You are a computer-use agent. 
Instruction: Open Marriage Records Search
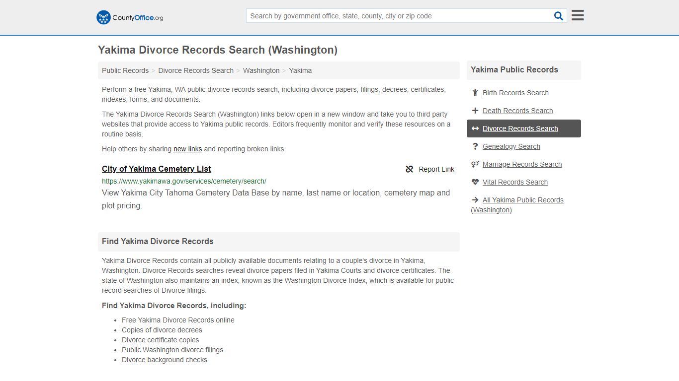pyautogui.click(x=522, y=164)
